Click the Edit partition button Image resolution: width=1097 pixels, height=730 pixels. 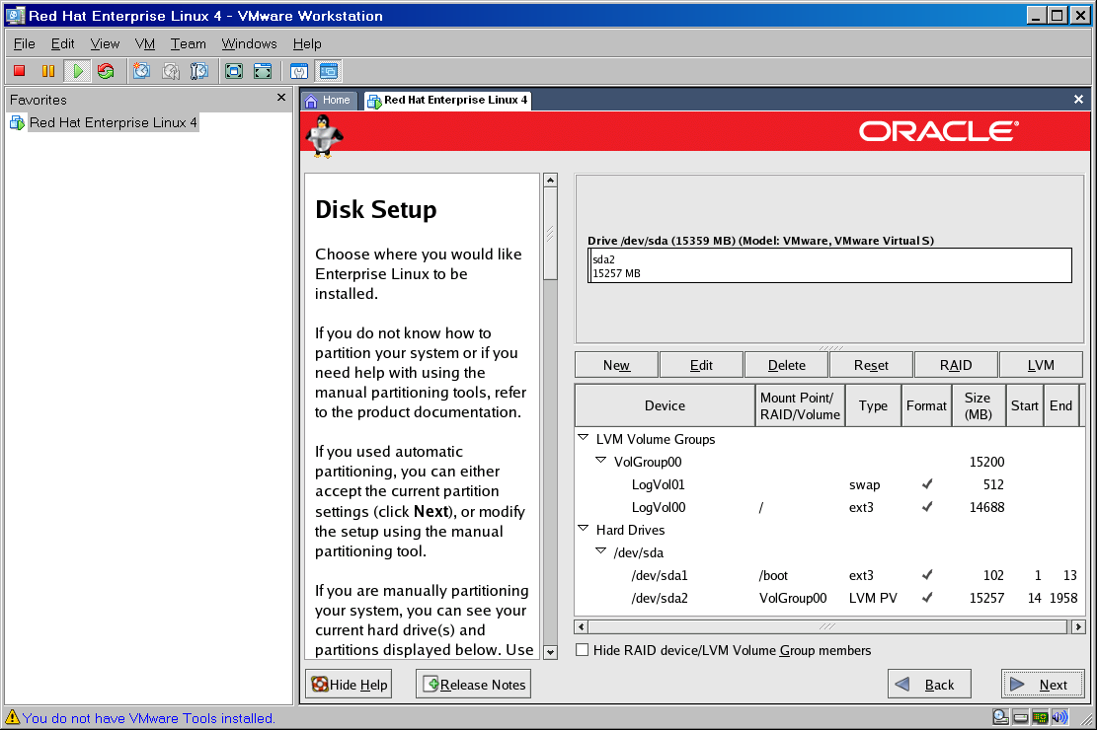click(701, 365)
